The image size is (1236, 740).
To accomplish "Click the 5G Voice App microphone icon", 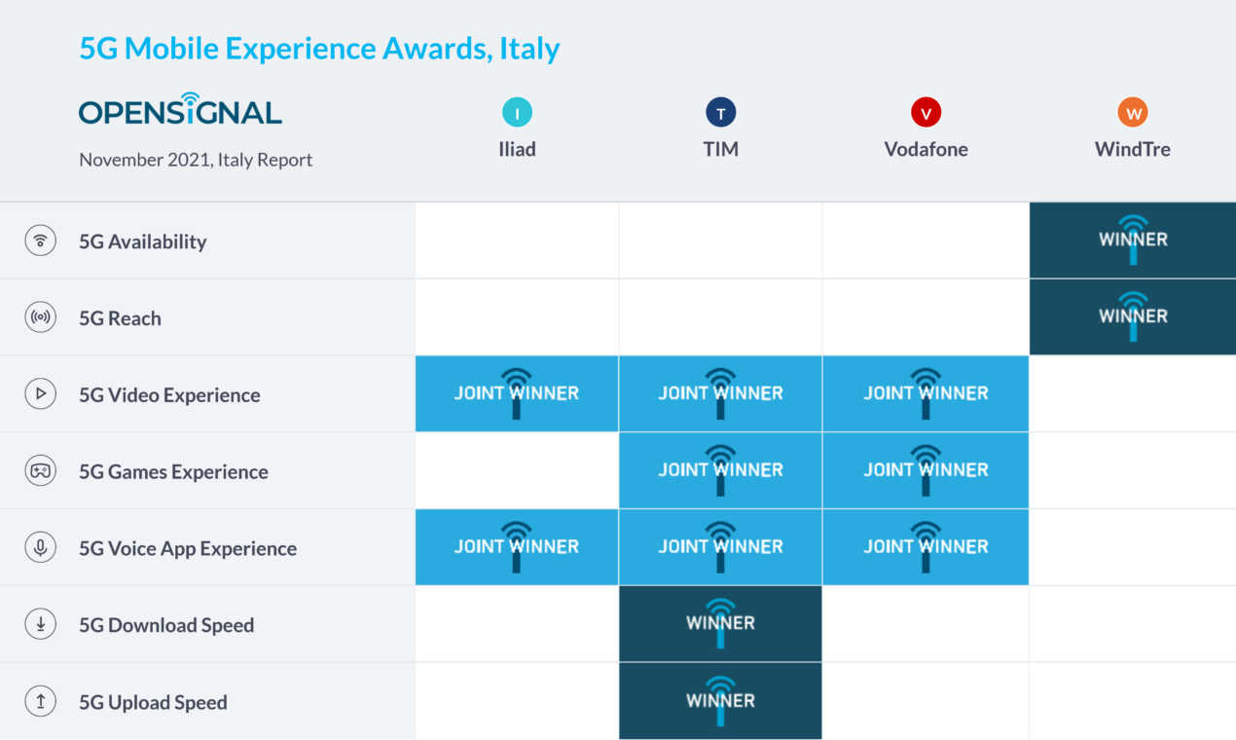I will click(x=40, y=548).
